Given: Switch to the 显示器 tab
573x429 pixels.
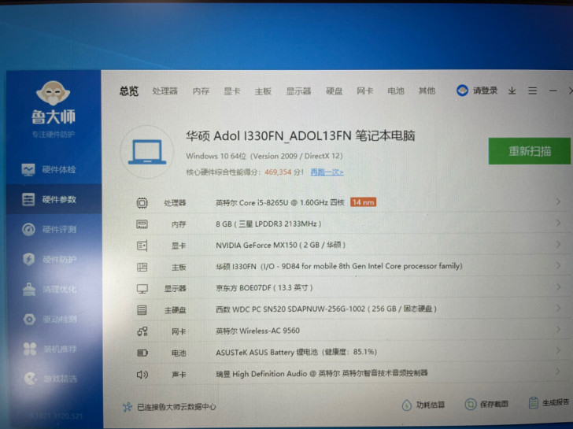Looking at the screenshot, I should pos(298,91).
